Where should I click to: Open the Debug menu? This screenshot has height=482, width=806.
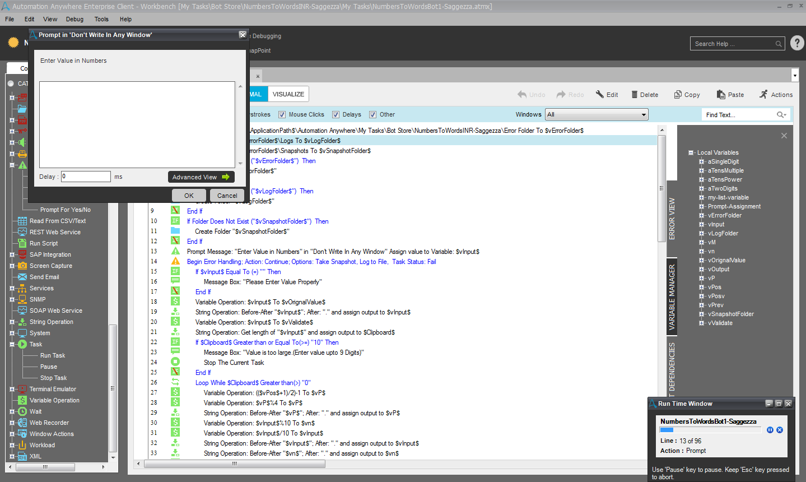pyautogui.click(x=74, y=19)
